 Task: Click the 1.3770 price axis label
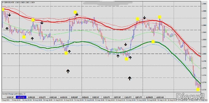[x=204, y=68]
